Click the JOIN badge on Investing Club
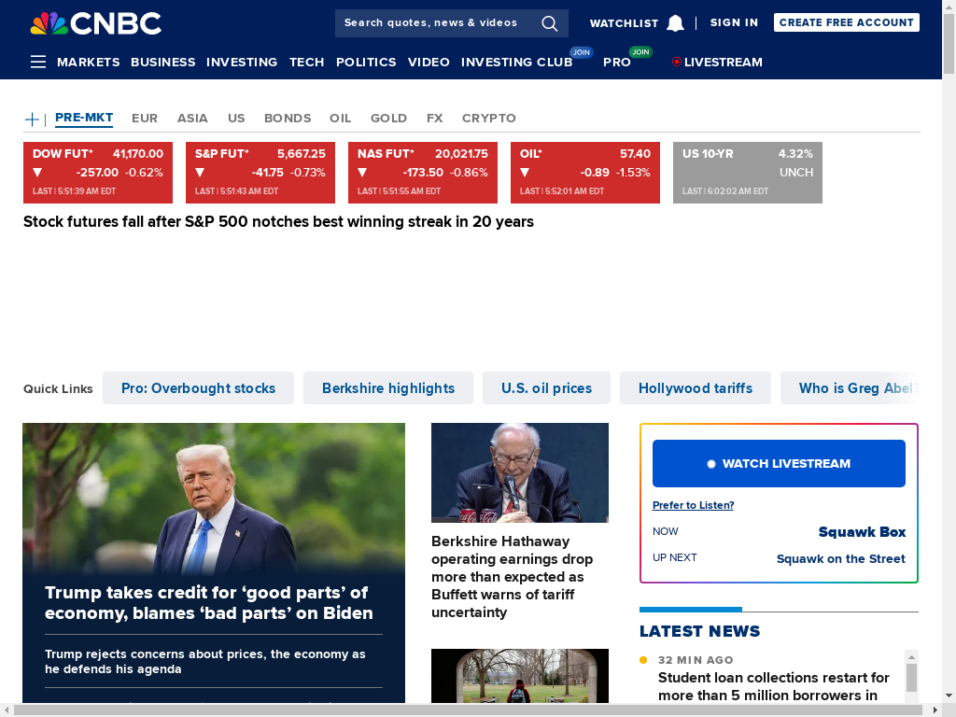Viewport: 956px width, 717px height. (581, 52)
